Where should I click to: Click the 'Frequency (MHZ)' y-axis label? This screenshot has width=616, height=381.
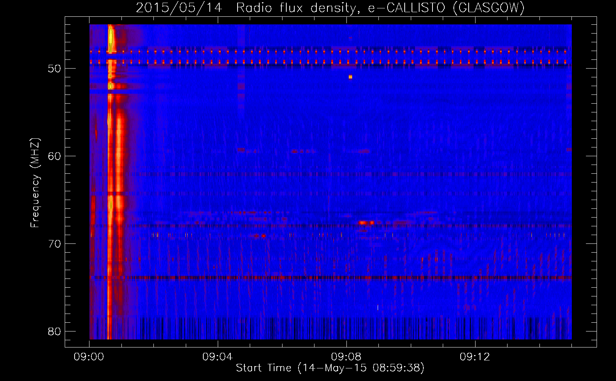(35, 183)
